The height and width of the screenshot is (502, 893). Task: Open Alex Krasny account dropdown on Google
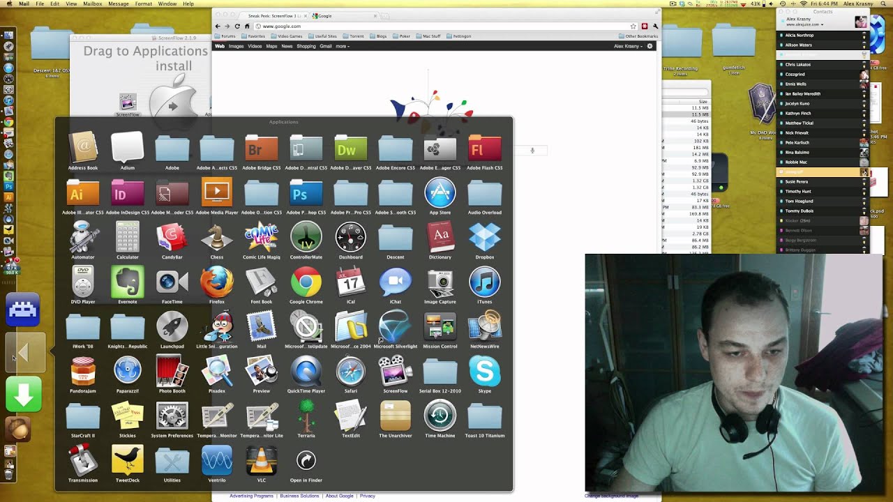point(629,46)
